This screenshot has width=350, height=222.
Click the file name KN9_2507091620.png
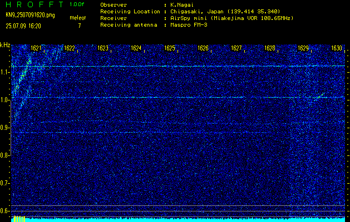pyautogui.click(x=30, y=15)
